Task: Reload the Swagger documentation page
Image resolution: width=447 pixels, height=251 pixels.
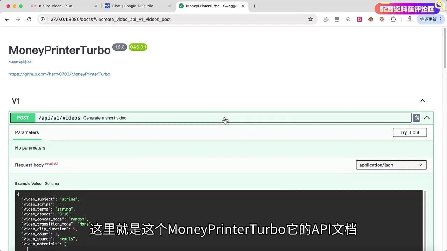Action: (29, 19)
